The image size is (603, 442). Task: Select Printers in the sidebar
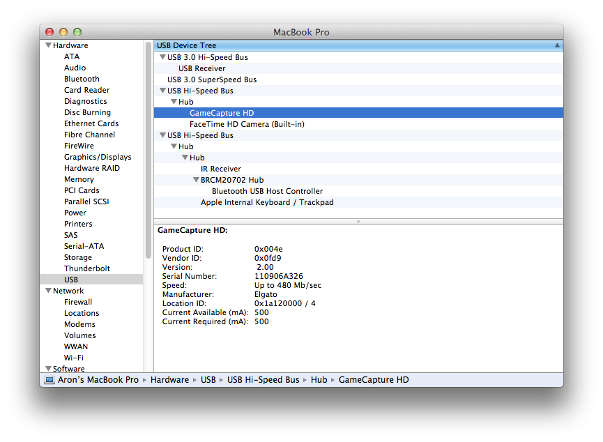point(79,224)
